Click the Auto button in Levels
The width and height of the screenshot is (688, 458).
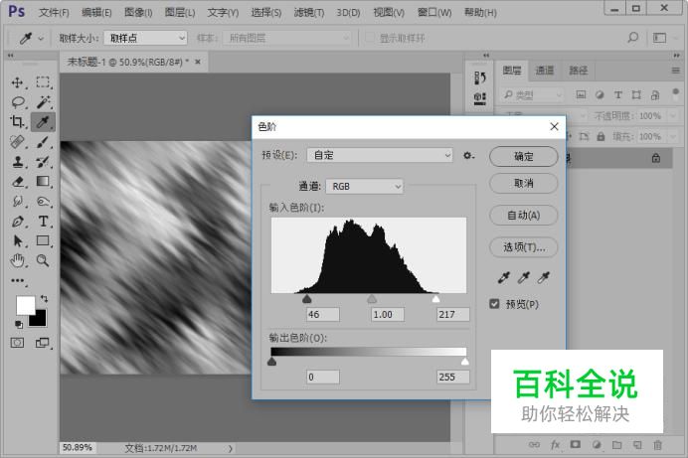(524, 216)
